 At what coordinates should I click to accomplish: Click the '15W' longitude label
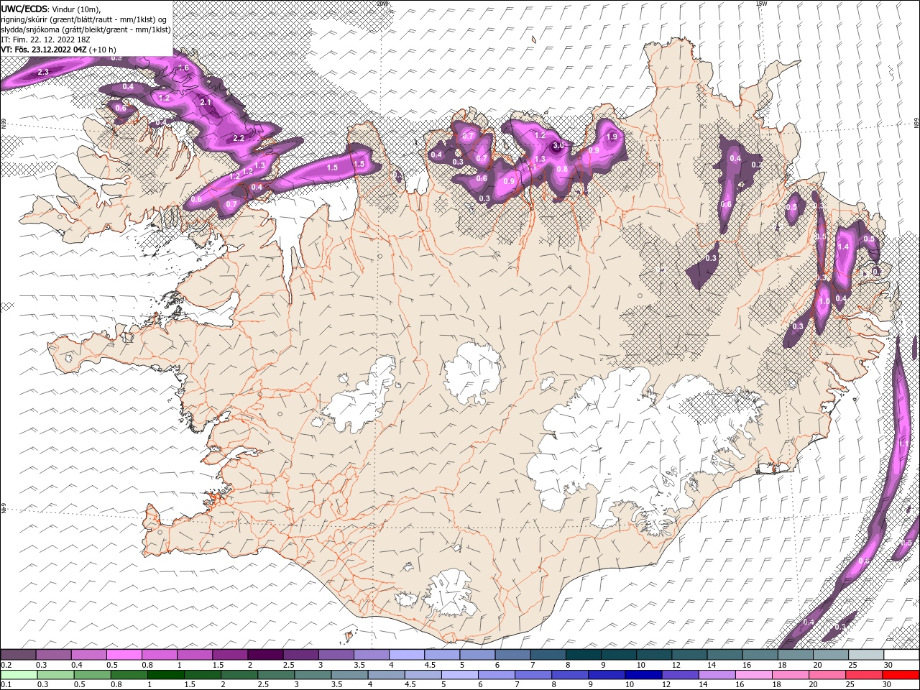(761, 3)
